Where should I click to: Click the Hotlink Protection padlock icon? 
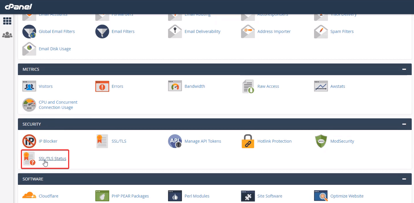click(248, 141)
